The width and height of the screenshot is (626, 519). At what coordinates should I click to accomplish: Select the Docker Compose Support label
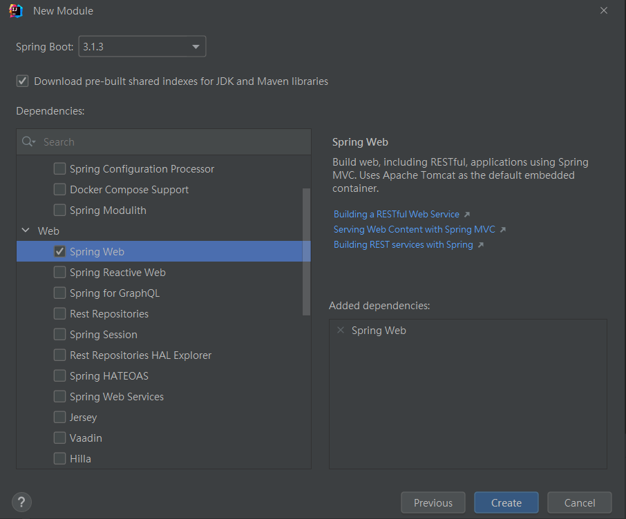coord(129,190)
